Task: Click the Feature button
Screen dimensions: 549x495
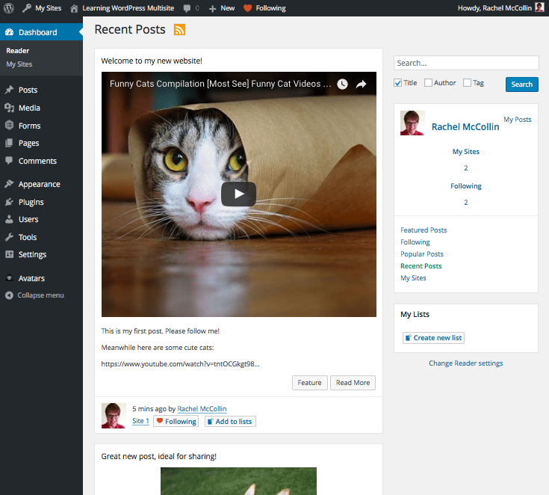Action: [x=309, y=383]
